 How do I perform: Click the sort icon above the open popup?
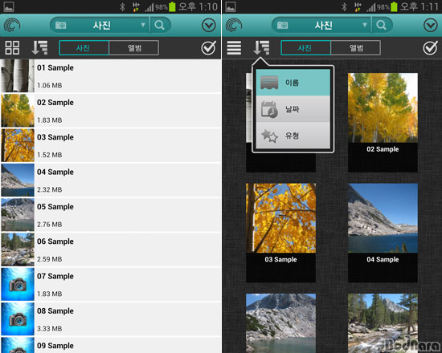click(261, 47)
